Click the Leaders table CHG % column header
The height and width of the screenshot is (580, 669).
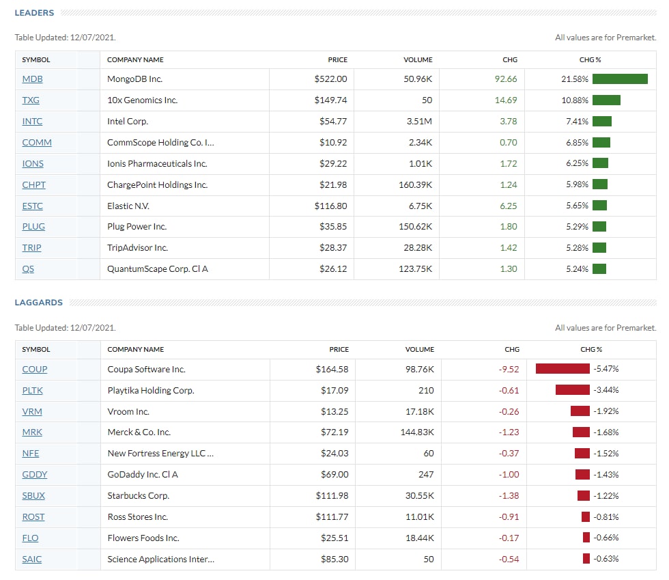coord(590,60)
